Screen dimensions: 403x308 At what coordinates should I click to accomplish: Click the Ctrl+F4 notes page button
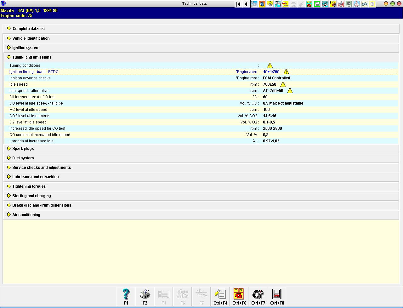pyautogui.click(x=220, y=296)
